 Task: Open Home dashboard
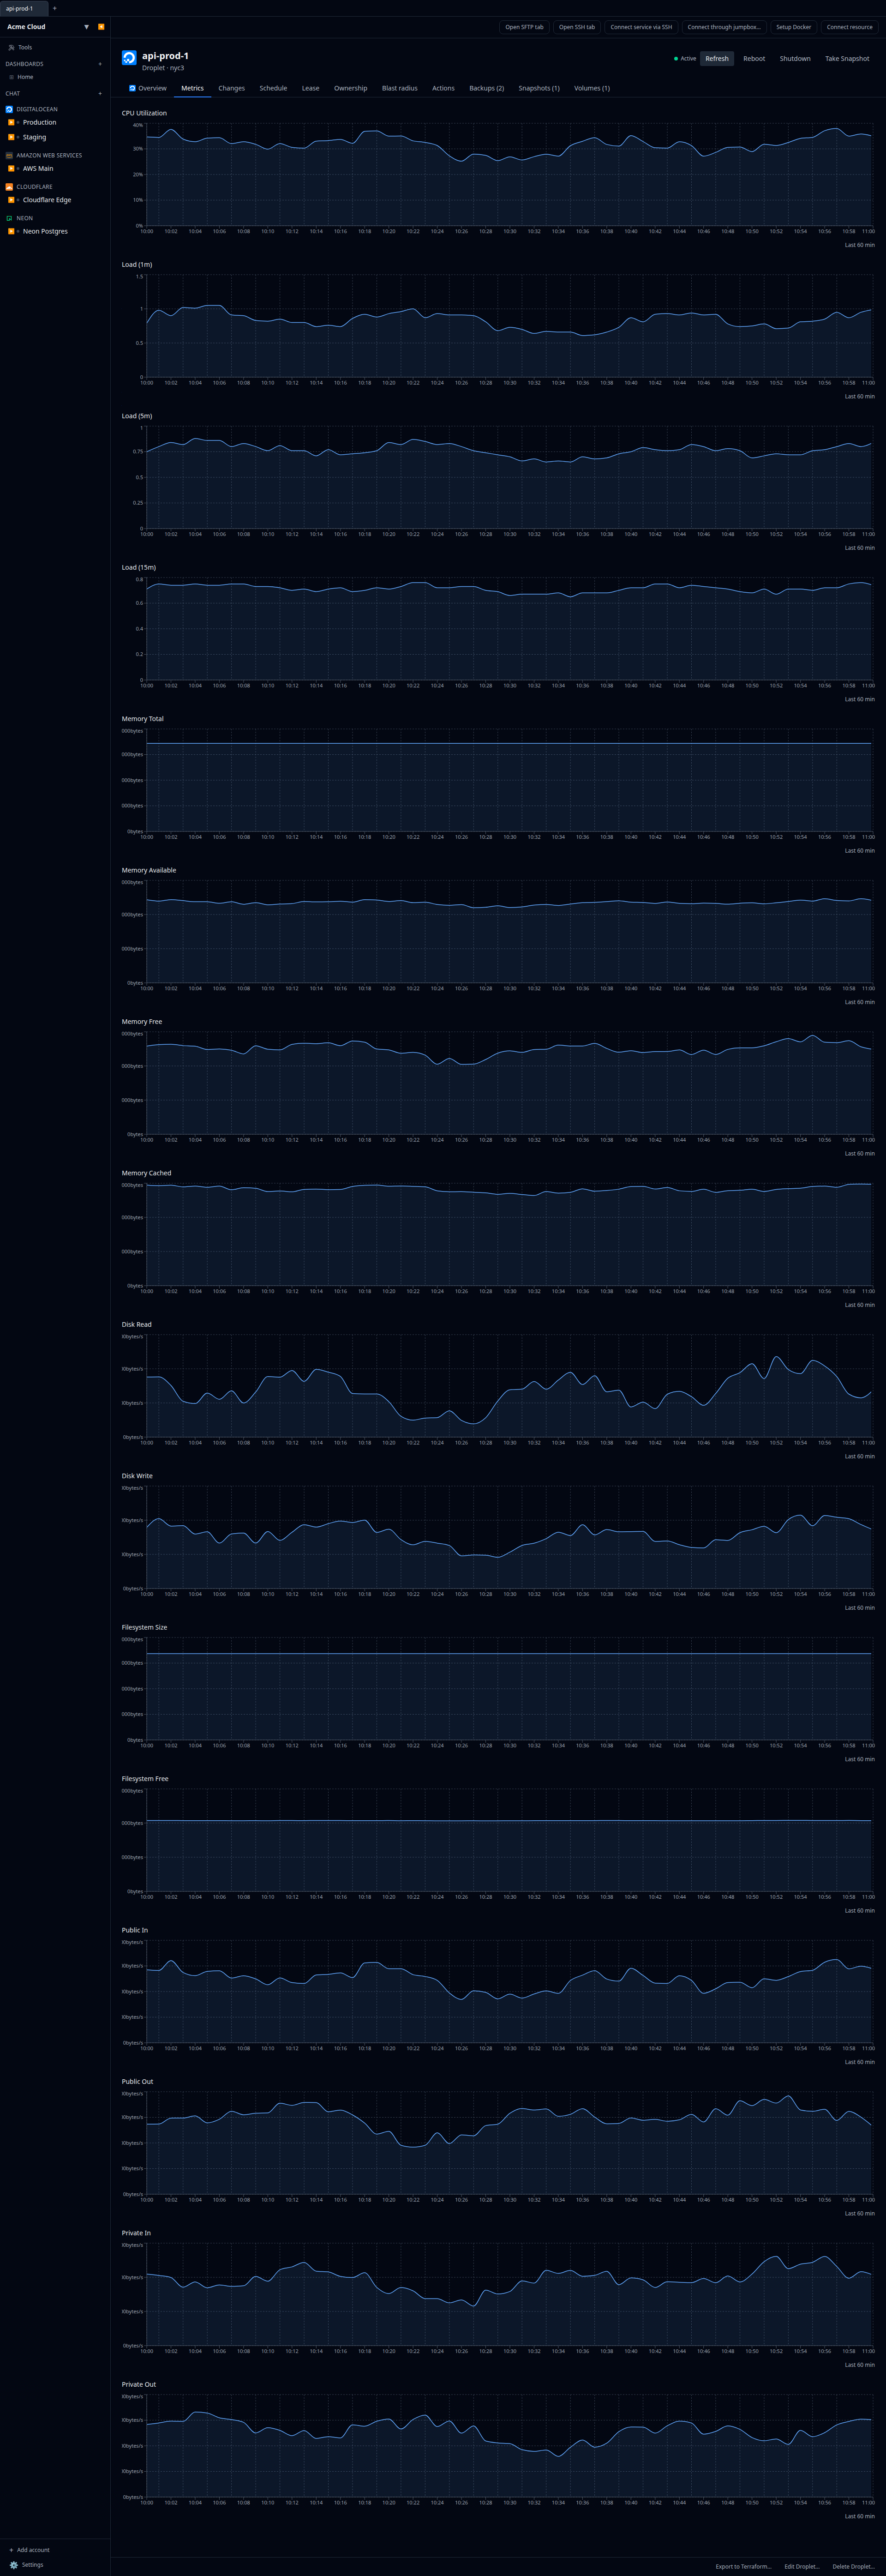(x=25, y=77)
